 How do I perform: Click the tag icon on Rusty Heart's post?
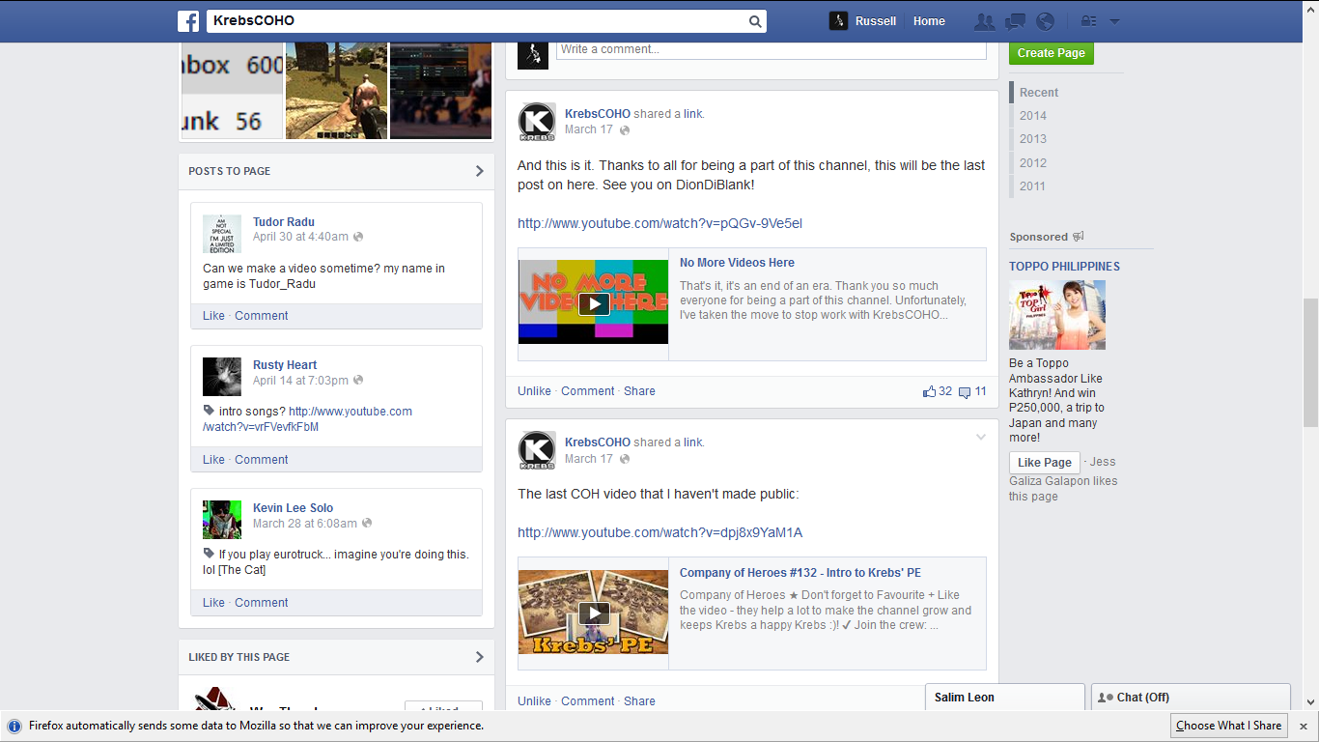pos(209,411)
